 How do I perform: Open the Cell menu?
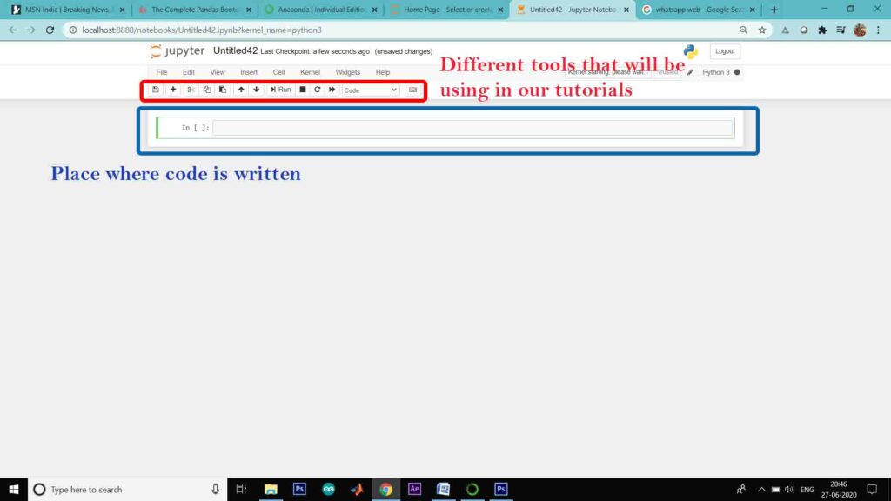click(278, 72)
